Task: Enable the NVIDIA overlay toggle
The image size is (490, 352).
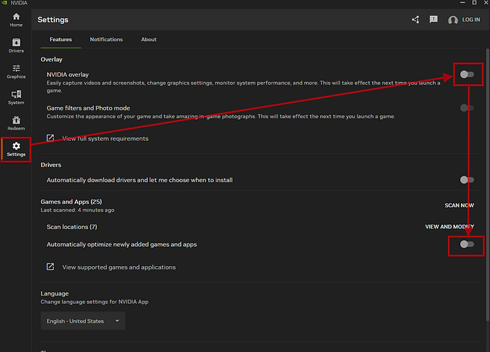Action: [467, 74]
